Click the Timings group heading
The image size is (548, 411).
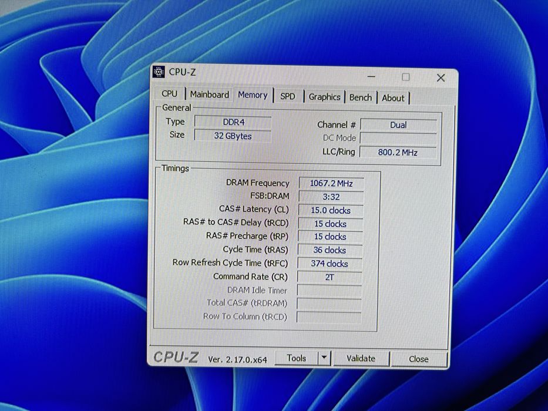[x=175, y=168]
